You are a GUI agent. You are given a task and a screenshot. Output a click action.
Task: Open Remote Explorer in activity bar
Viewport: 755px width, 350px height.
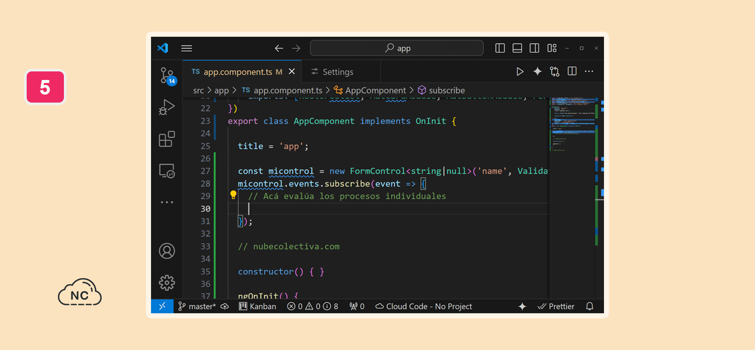click(167, 171)
